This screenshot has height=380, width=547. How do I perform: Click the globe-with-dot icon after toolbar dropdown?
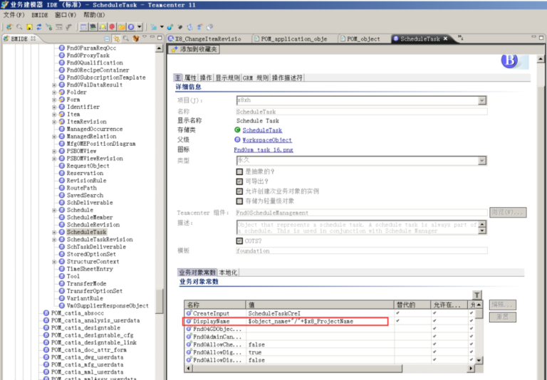[170, 27]
